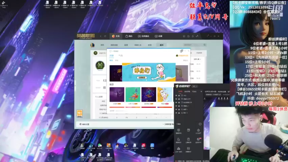This screenshot has height=162, width=288.
Task: Add a new scene with the plus icon
Action: 201,91
